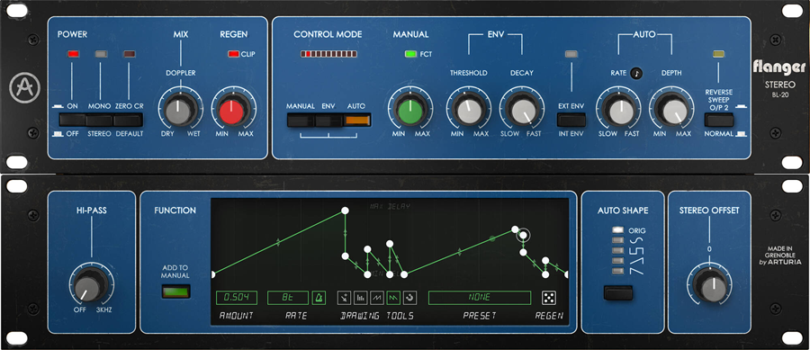Set control mode to ENV
The width and height of the screenshot is (810, 350).
pos(328,121)
